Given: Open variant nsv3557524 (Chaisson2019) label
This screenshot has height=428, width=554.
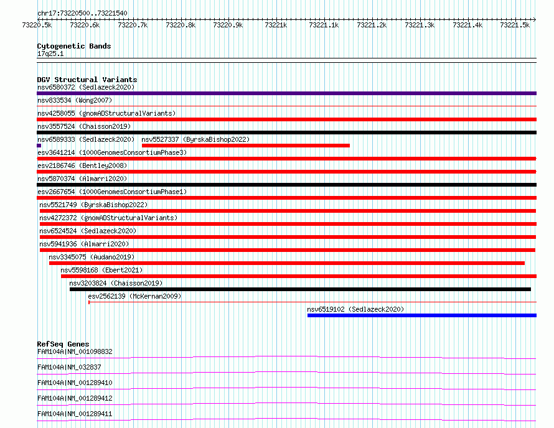Looking at the screenshot, I should (x=84, y=126).
